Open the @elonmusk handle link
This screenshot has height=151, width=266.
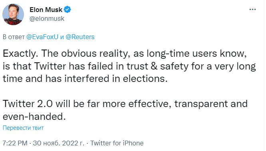47,18
